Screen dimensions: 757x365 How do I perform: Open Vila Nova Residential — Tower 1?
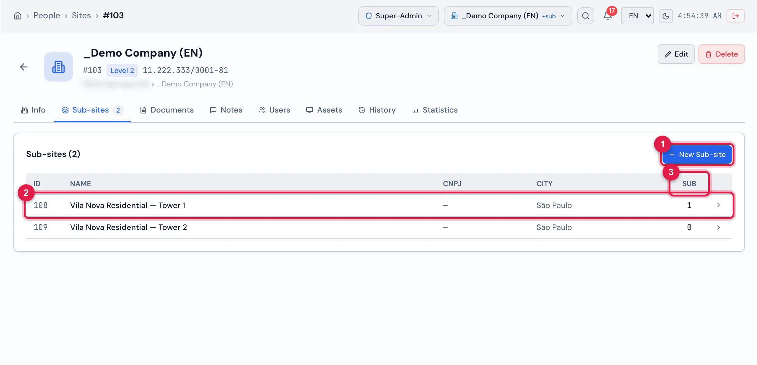(x=128, y=205)
